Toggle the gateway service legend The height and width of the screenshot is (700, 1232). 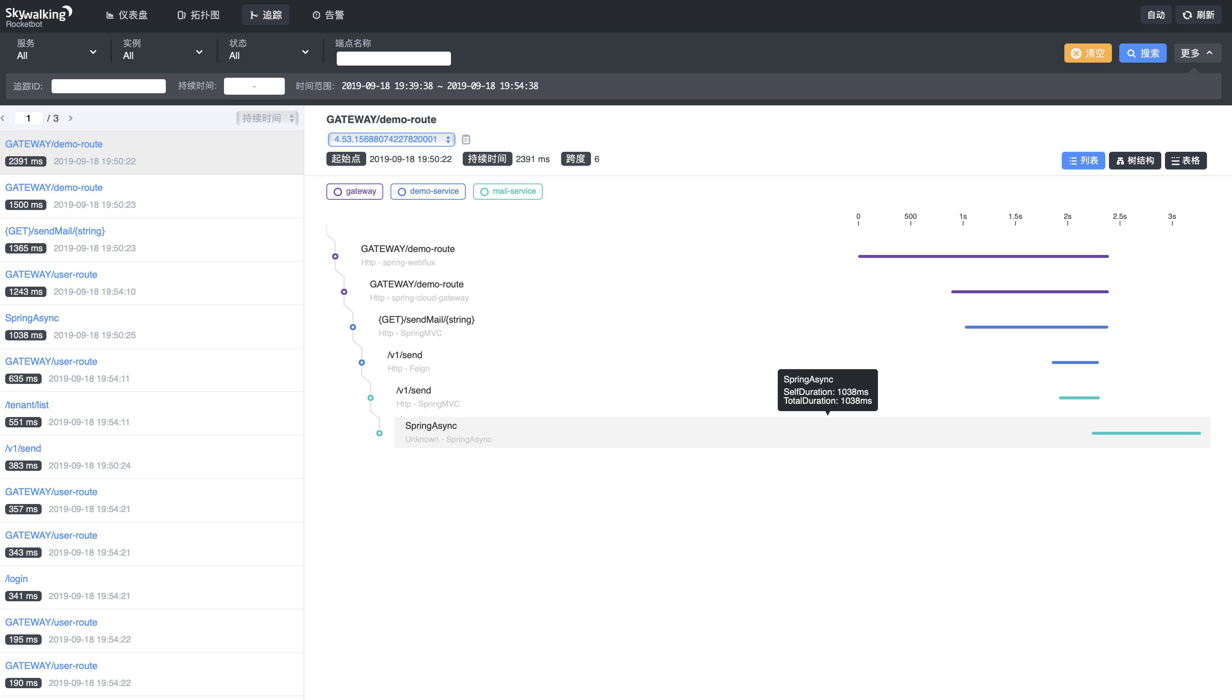[354, 191]
